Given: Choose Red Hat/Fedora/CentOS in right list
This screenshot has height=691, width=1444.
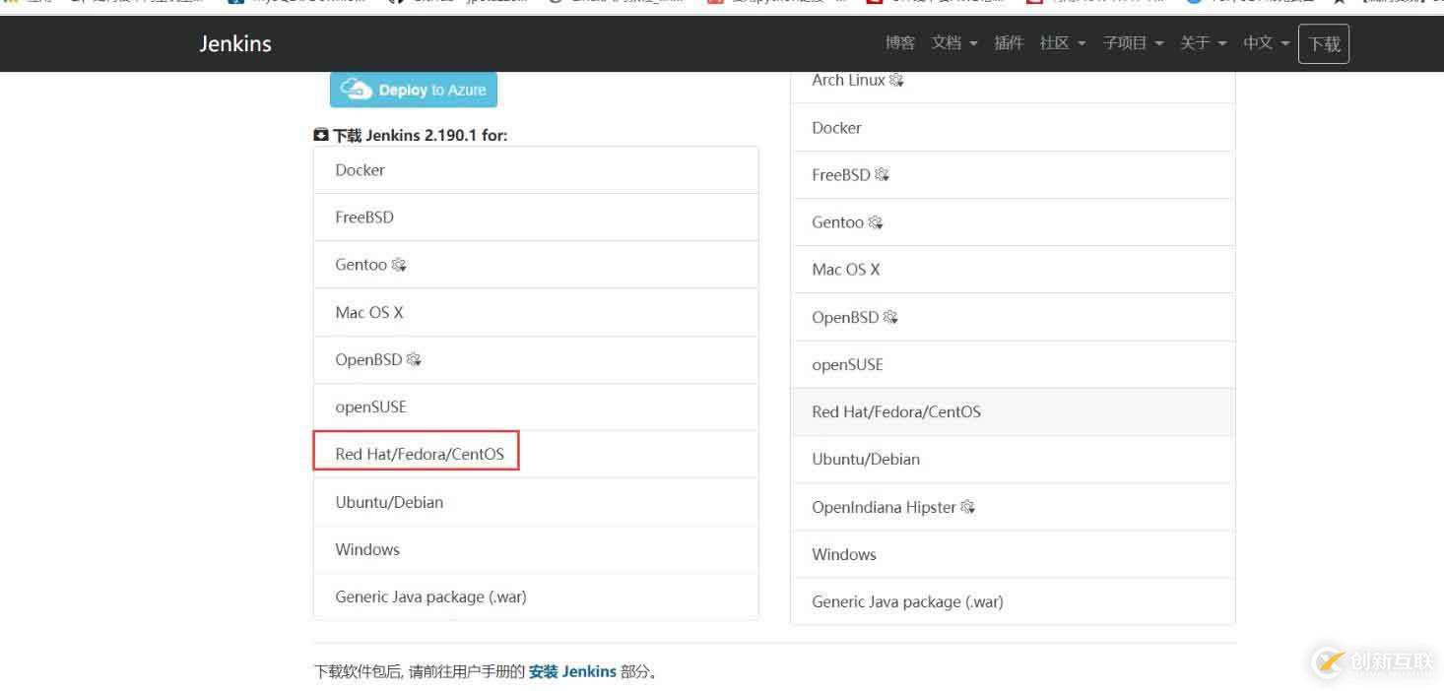Looking at the screenshot, I should pyautogui.click(x=1013, y=412).
